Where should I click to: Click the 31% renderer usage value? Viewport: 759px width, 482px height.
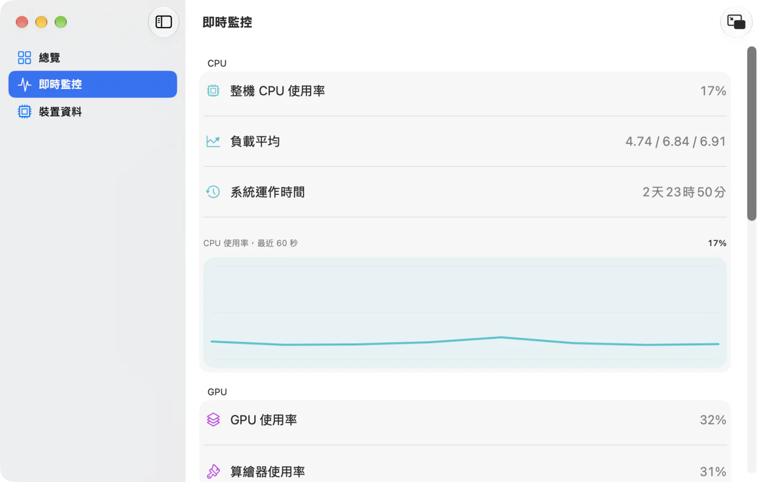click(713, 471)
